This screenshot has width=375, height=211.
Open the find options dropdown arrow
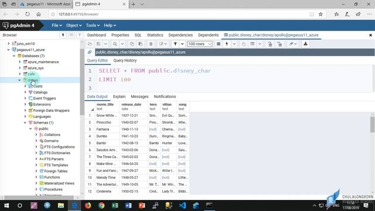tap(122, 44)
